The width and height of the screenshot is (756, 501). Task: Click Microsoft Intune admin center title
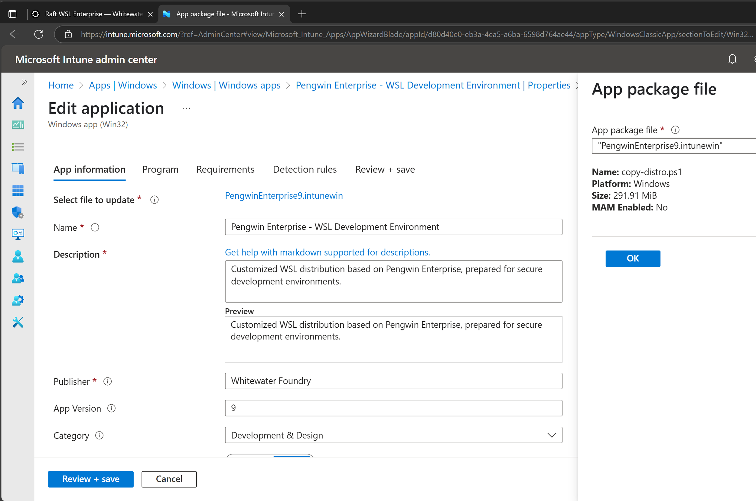click(86, 59)
